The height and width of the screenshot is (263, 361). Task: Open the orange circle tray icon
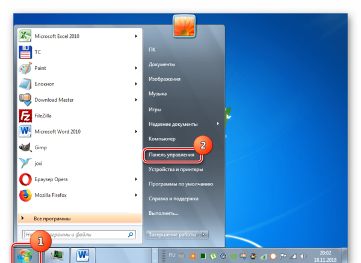pos(273,256)
